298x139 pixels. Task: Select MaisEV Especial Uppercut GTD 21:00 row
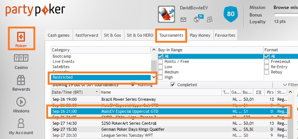[169, 111]
